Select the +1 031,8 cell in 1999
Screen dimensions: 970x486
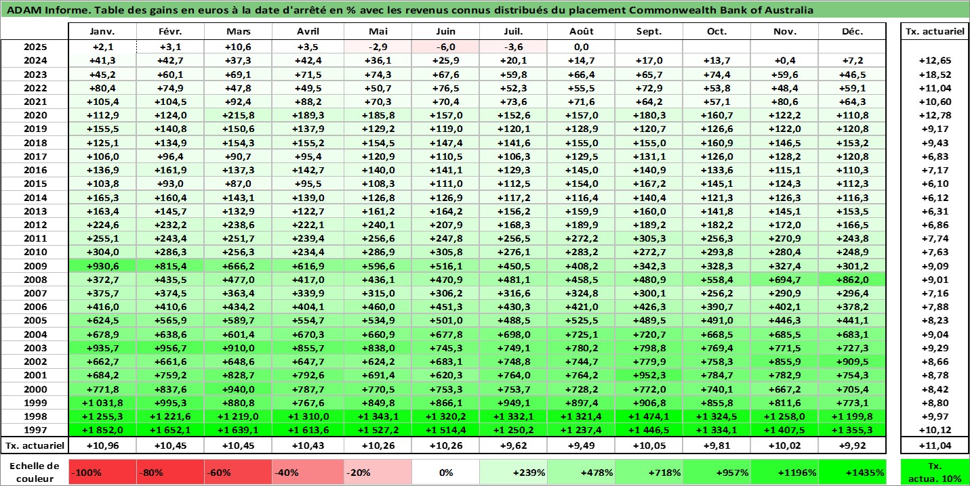point(103,403)
